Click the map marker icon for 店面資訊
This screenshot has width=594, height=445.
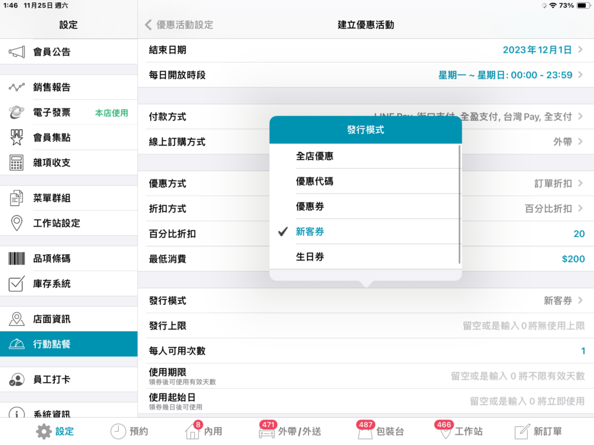(17, 319)
